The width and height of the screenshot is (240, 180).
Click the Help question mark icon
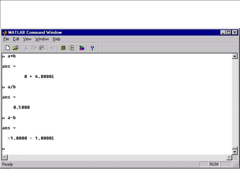click(x=92, y=48)
